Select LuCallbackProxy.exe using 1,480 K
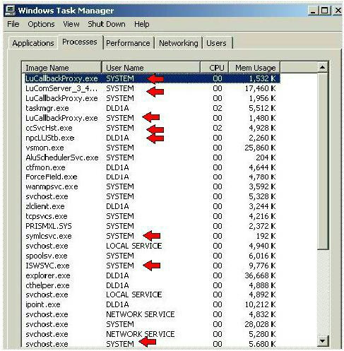344x351 pixels. (x=150, y=118)
